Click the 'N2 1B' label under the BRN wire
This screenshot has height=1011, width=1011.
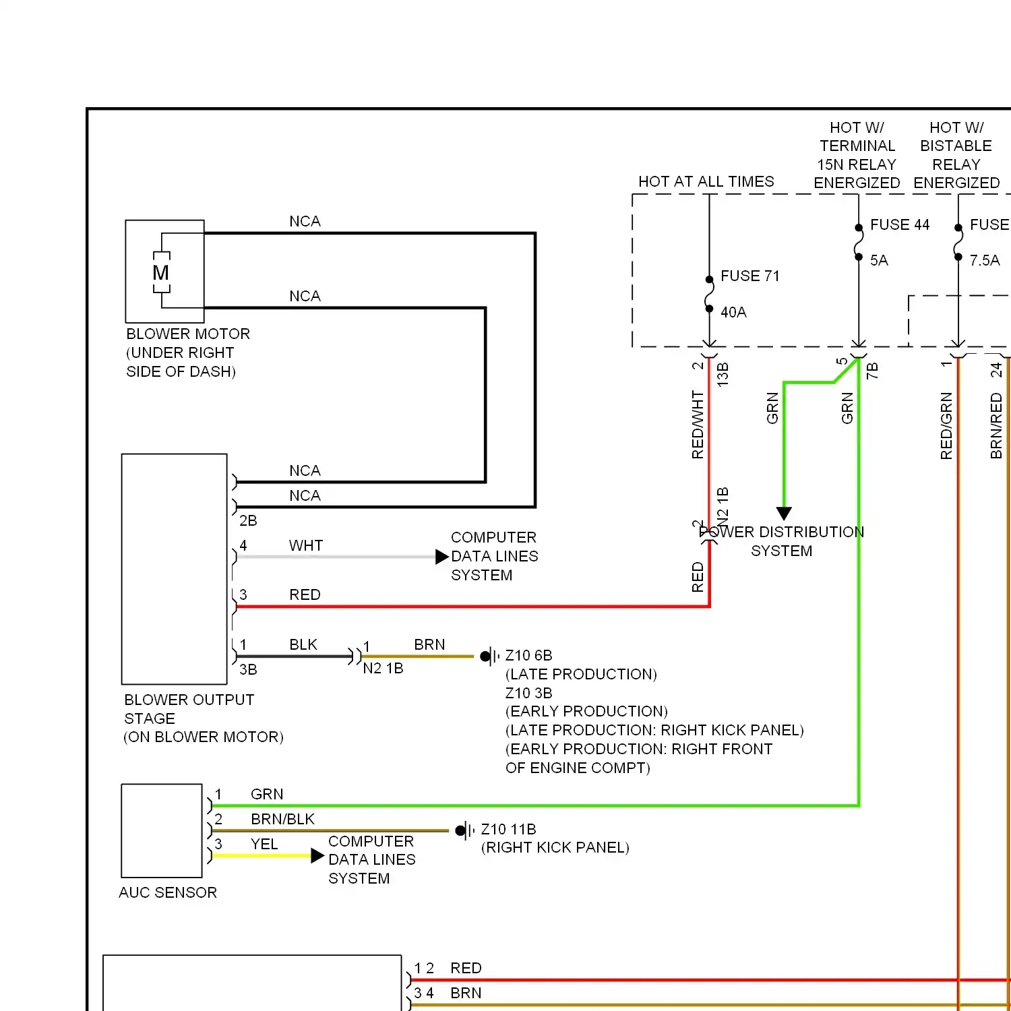[383, 669]
